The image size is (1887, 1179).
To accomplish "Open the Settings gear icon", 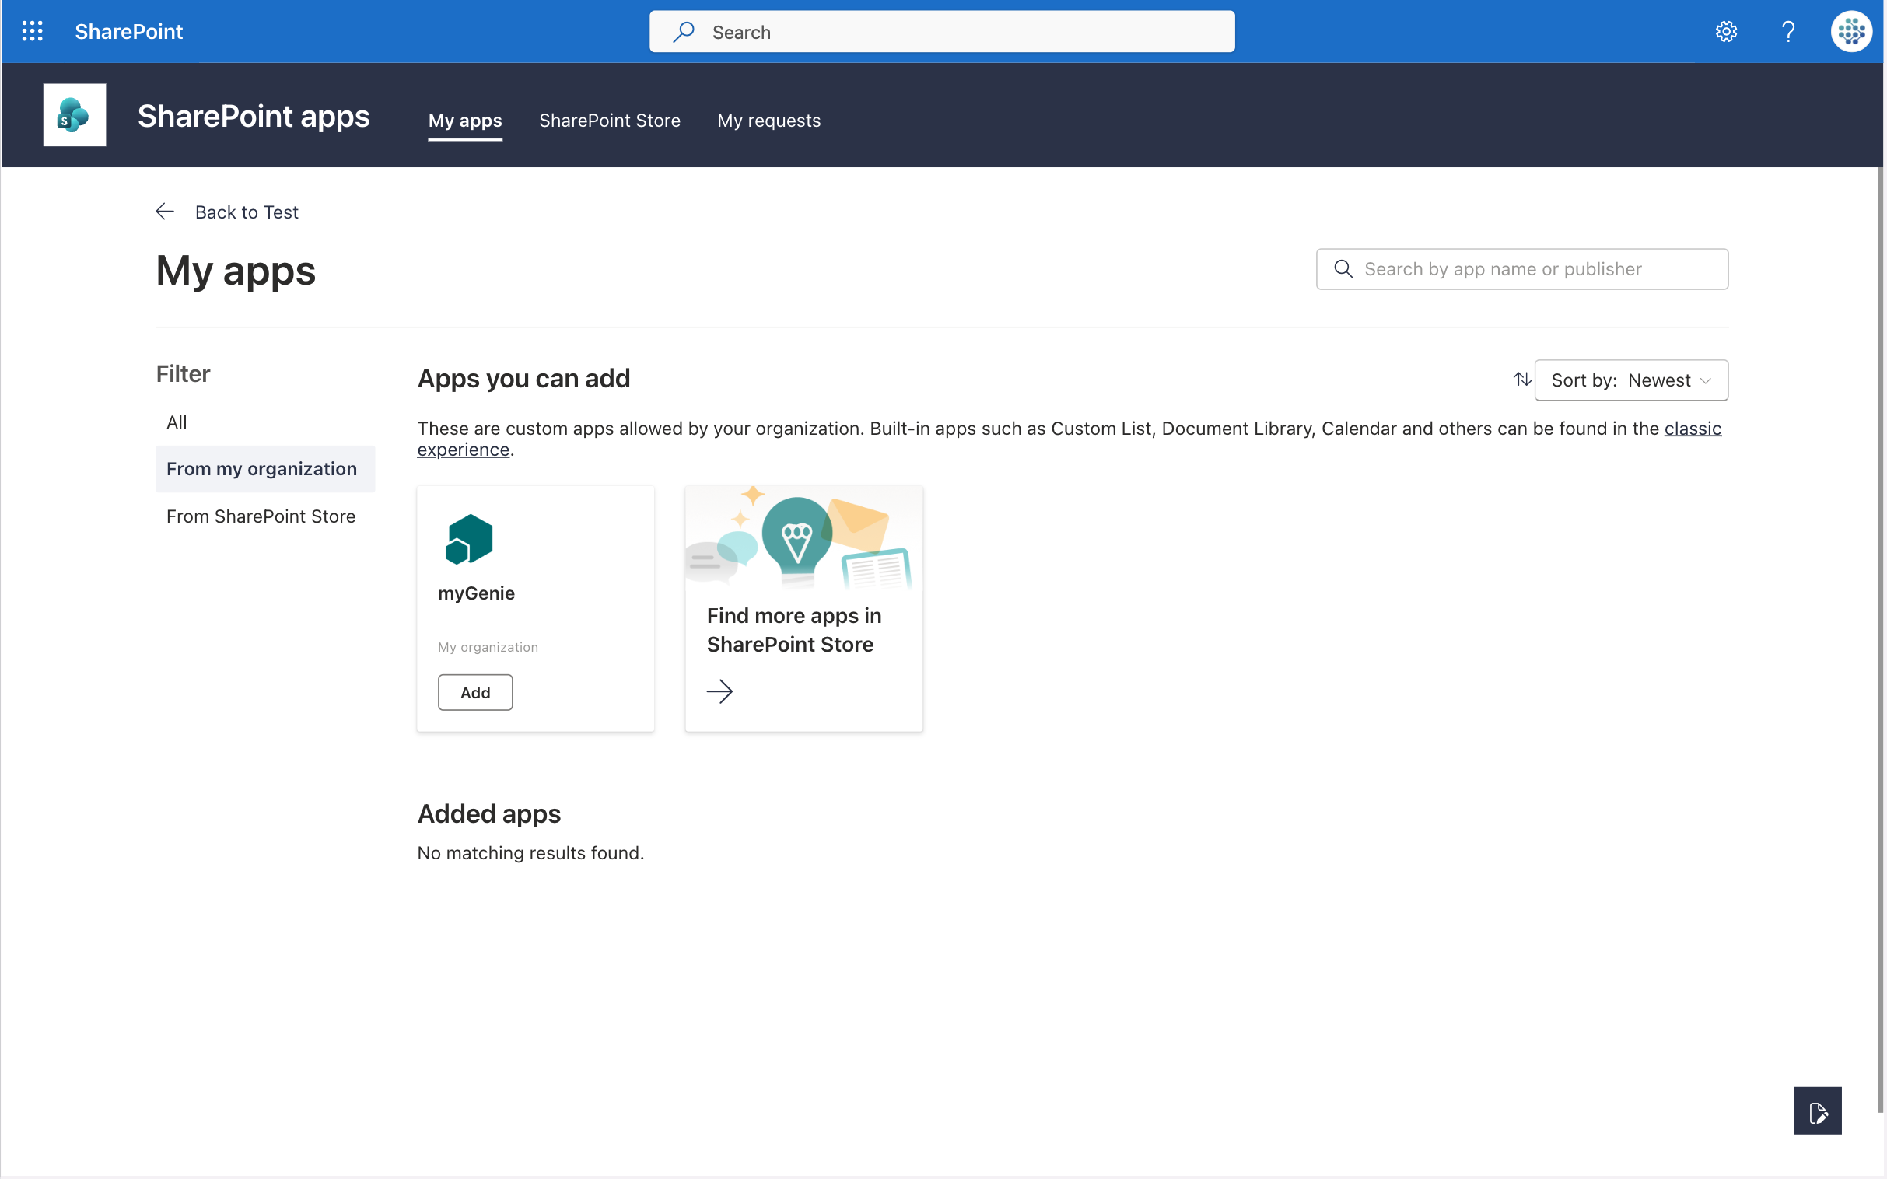I will [x=1725, y=31].
